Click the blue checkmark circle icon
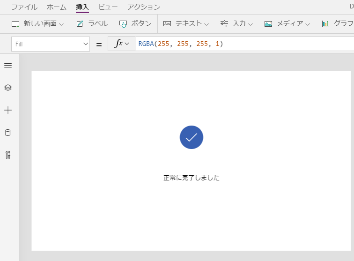The height and width of the screenshot is (261, 354). tap(192, 137)
